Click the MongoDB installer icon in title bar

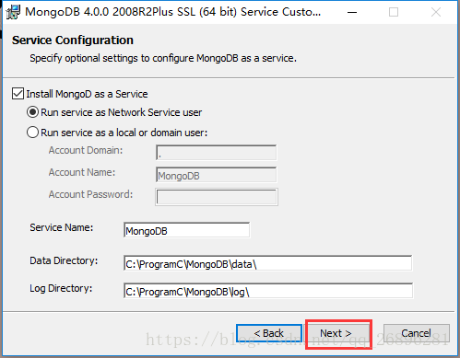tap(13, 12)
